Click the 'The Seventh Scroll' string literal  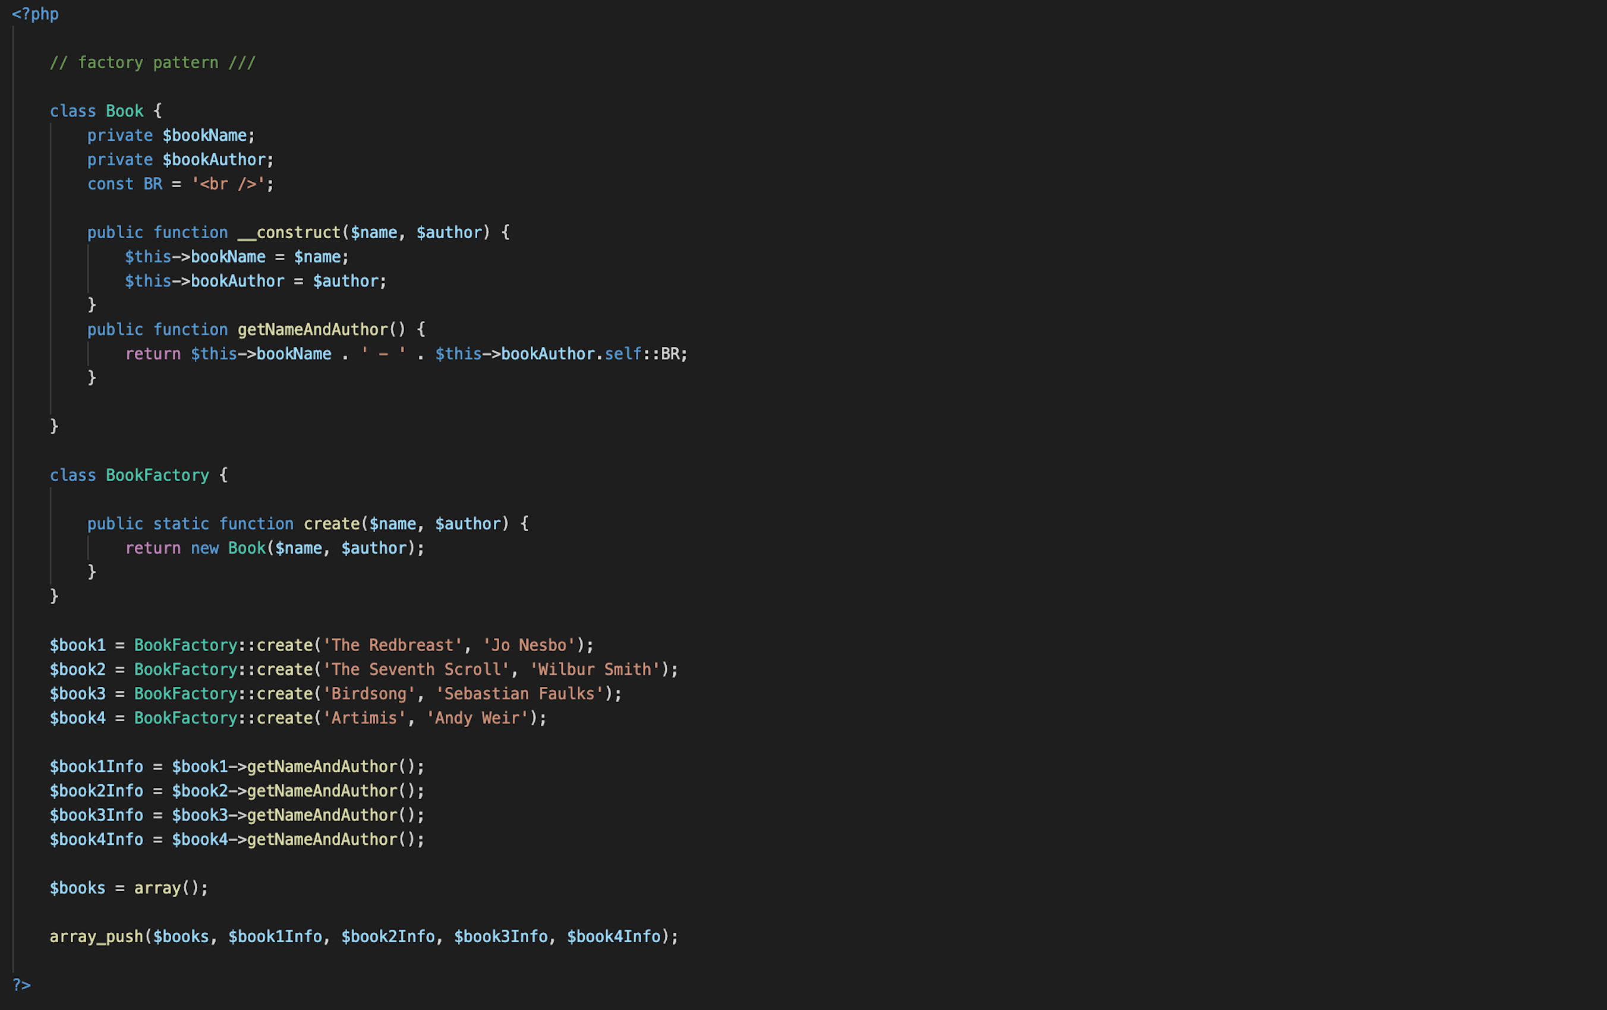coord(417,669)
